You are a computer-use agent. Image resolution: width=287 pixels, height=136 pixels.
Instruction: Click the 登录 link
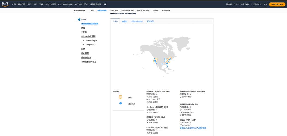(265, 4)
